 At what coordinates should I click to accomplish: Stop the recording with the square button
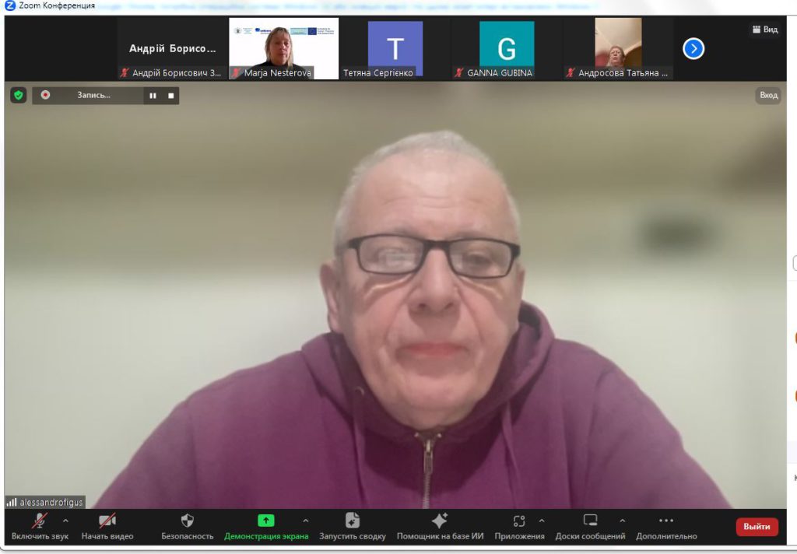[x=171, y=96]
